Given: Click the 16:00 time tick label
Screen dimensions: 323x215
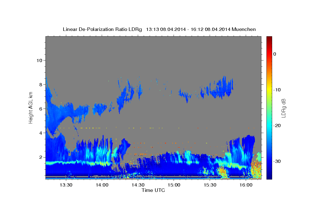Looking at the screenshot, I should 246,185.
